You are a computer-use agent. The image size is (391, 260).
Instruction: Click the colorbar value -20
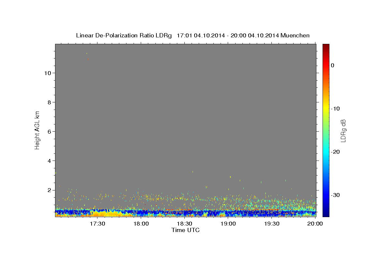335,152
